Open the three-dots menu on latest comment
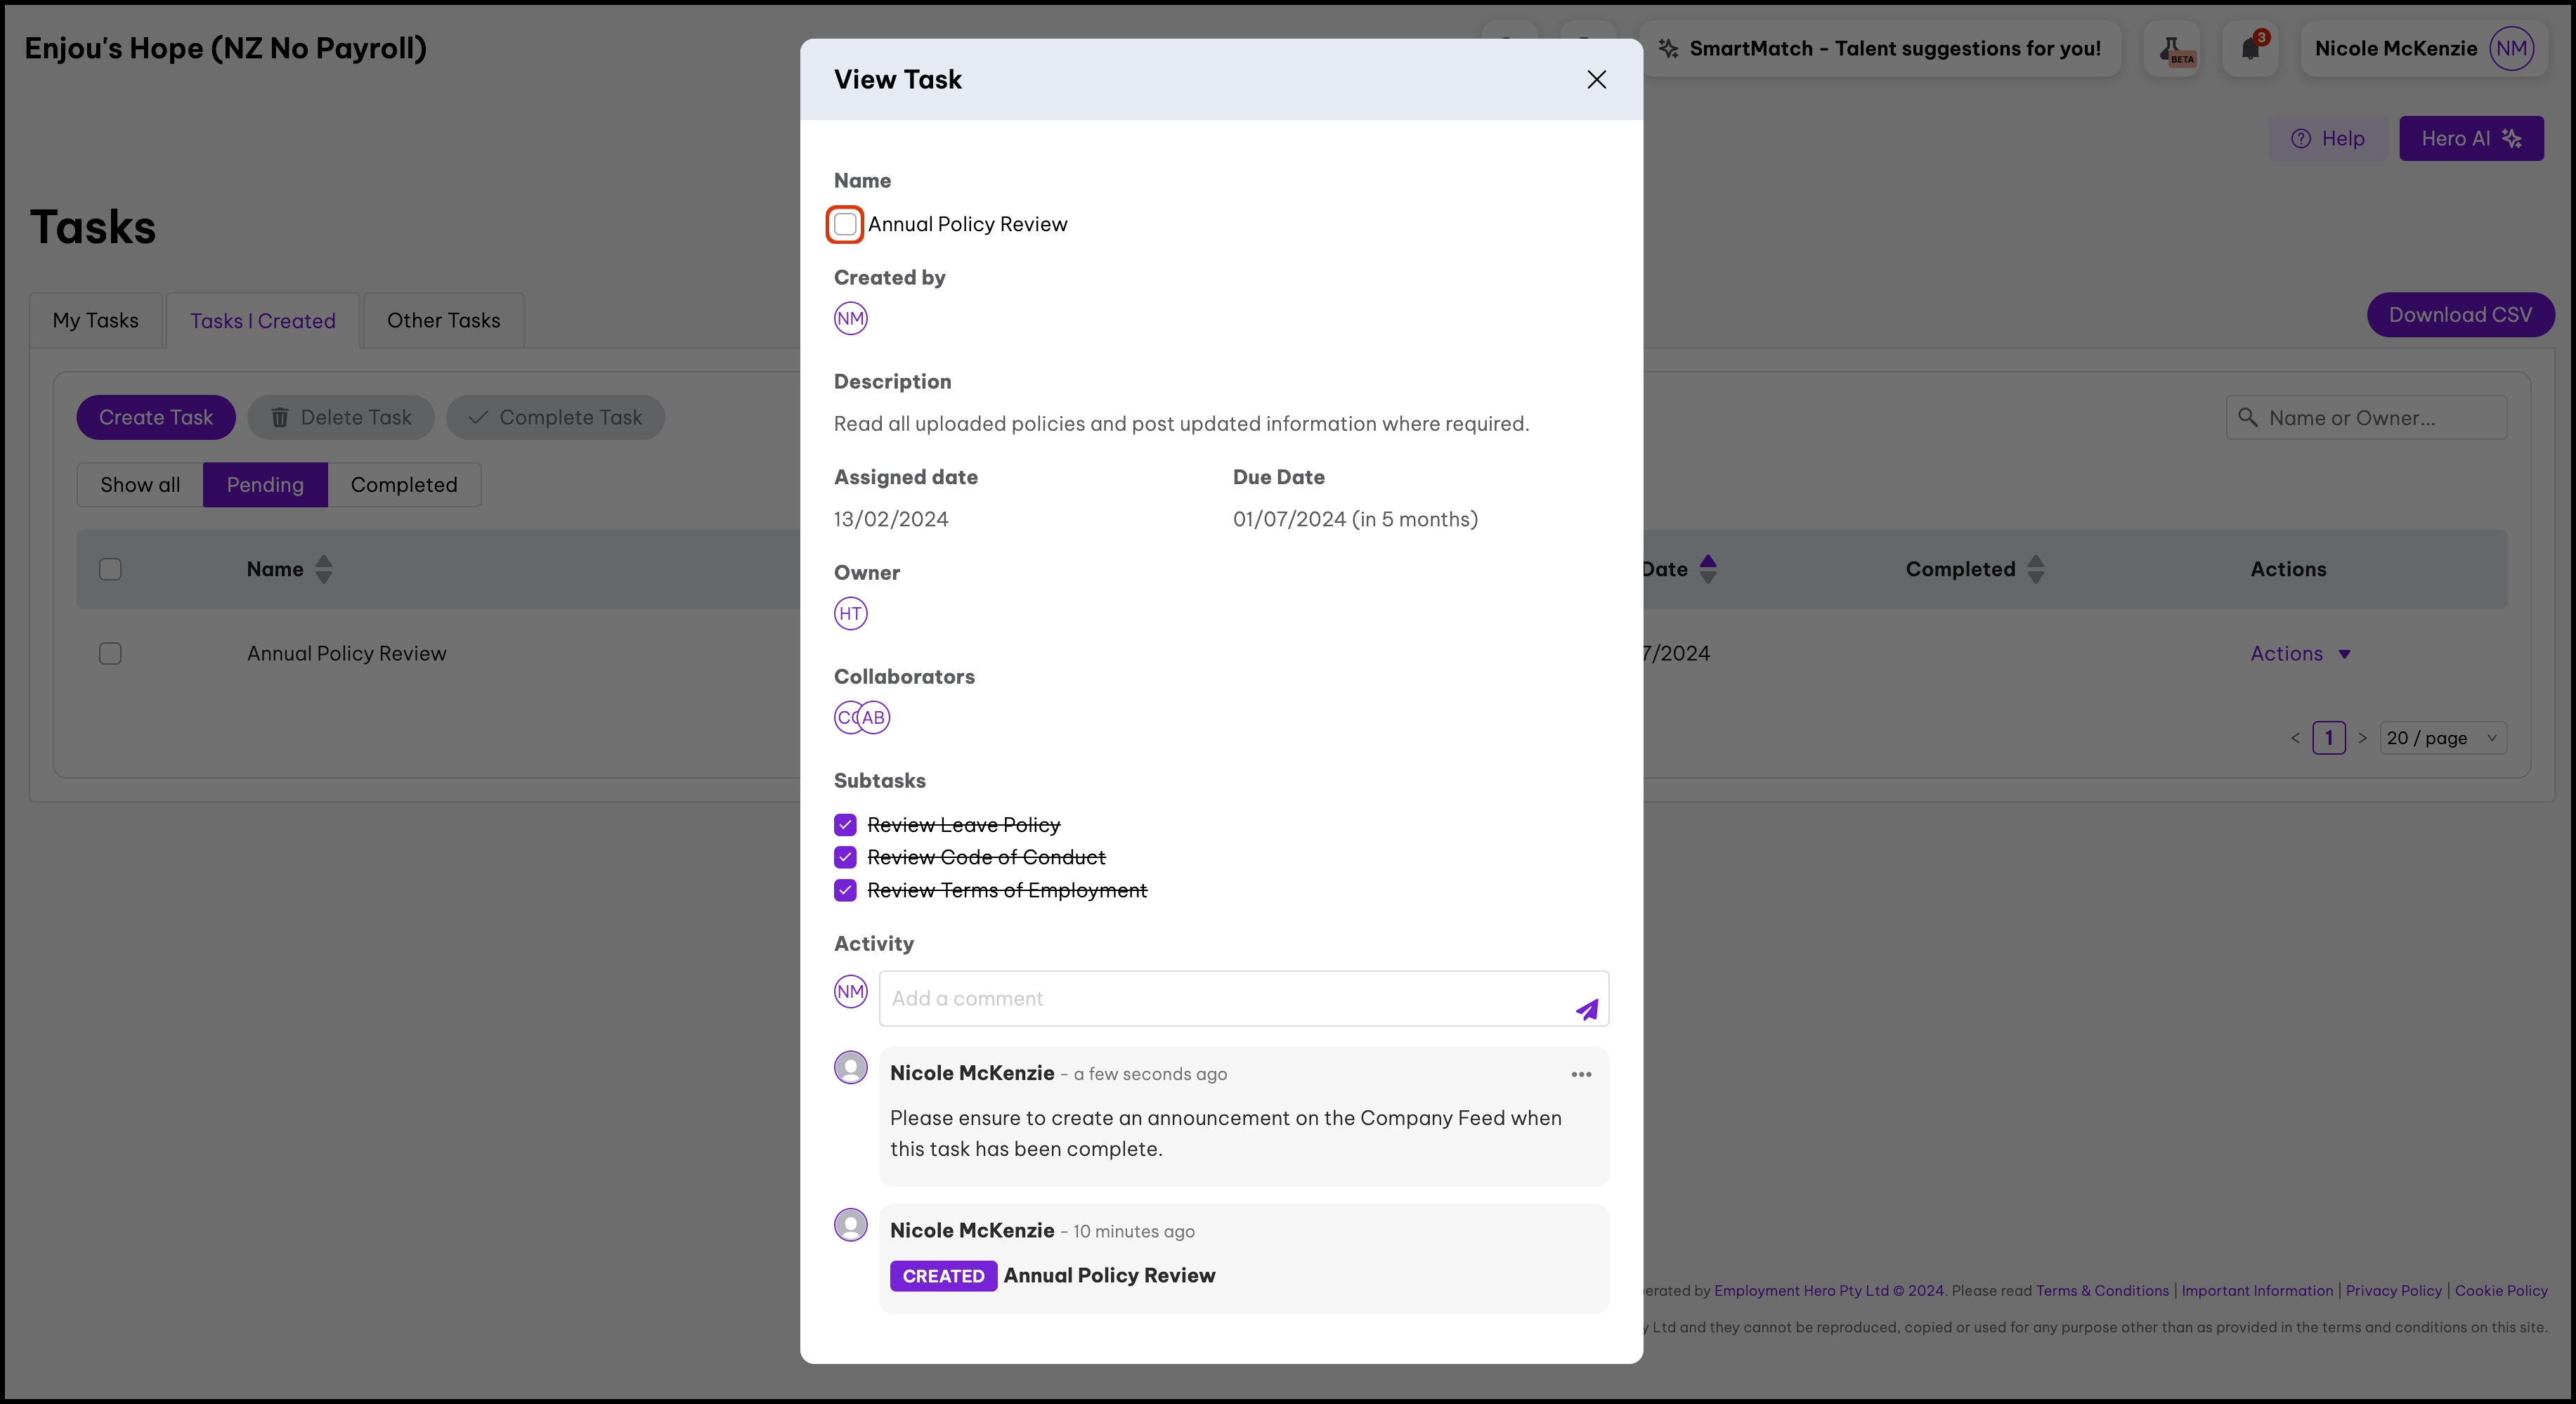The width and height of the screenshot is (2576, 1404). click(x=1581, y=1074)
